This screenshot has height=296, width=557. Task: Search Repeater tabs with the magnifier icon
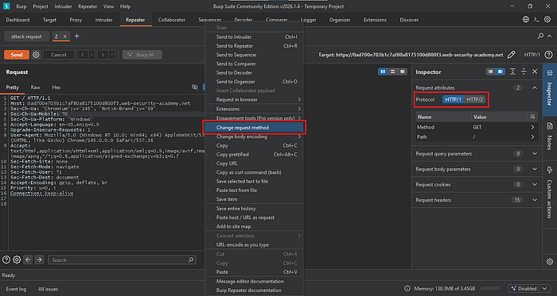[x=540, y=37]
